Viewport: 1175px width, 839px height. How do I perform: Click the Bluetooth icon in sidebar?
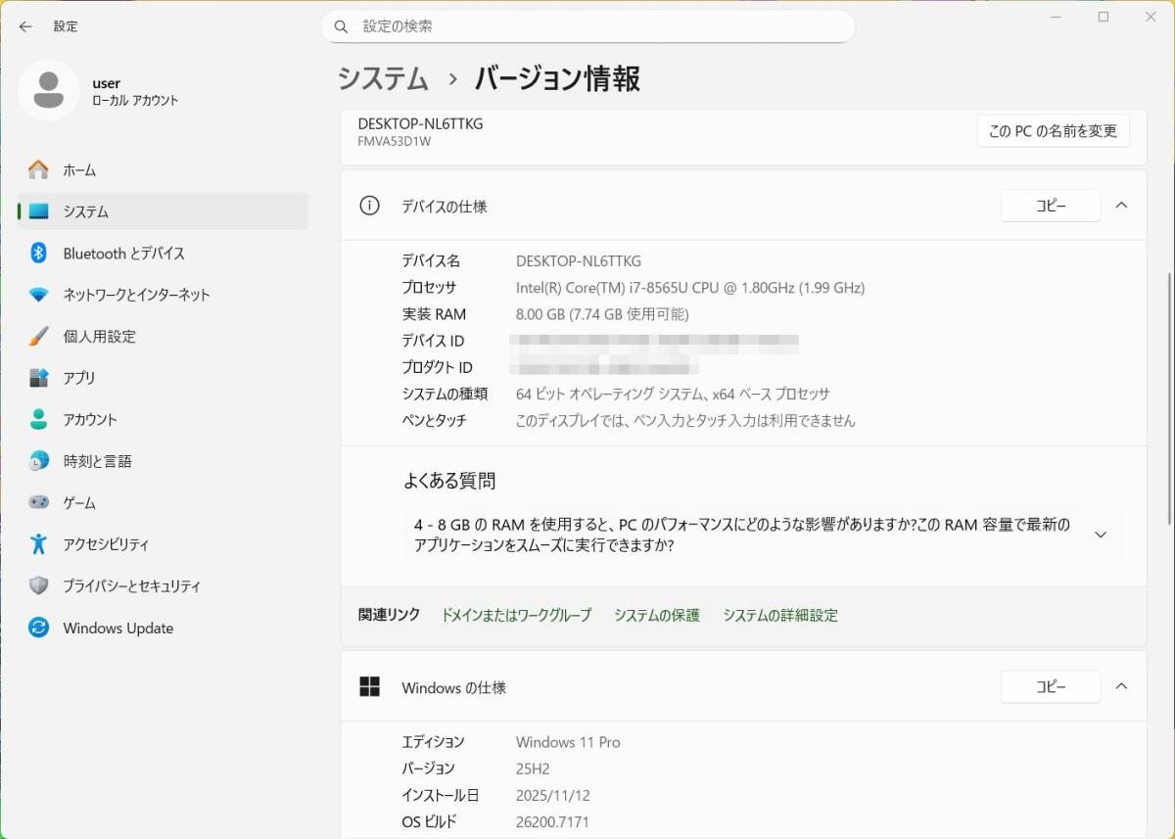click(x=38, y=254)
